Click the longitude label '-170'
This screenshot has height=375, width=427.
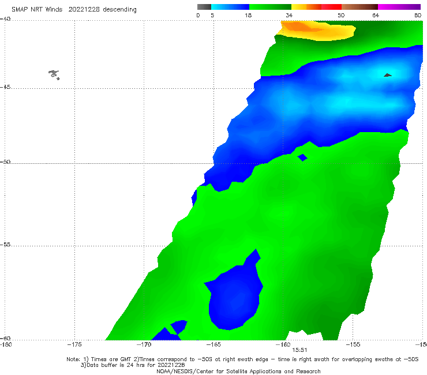pos(144,344)
